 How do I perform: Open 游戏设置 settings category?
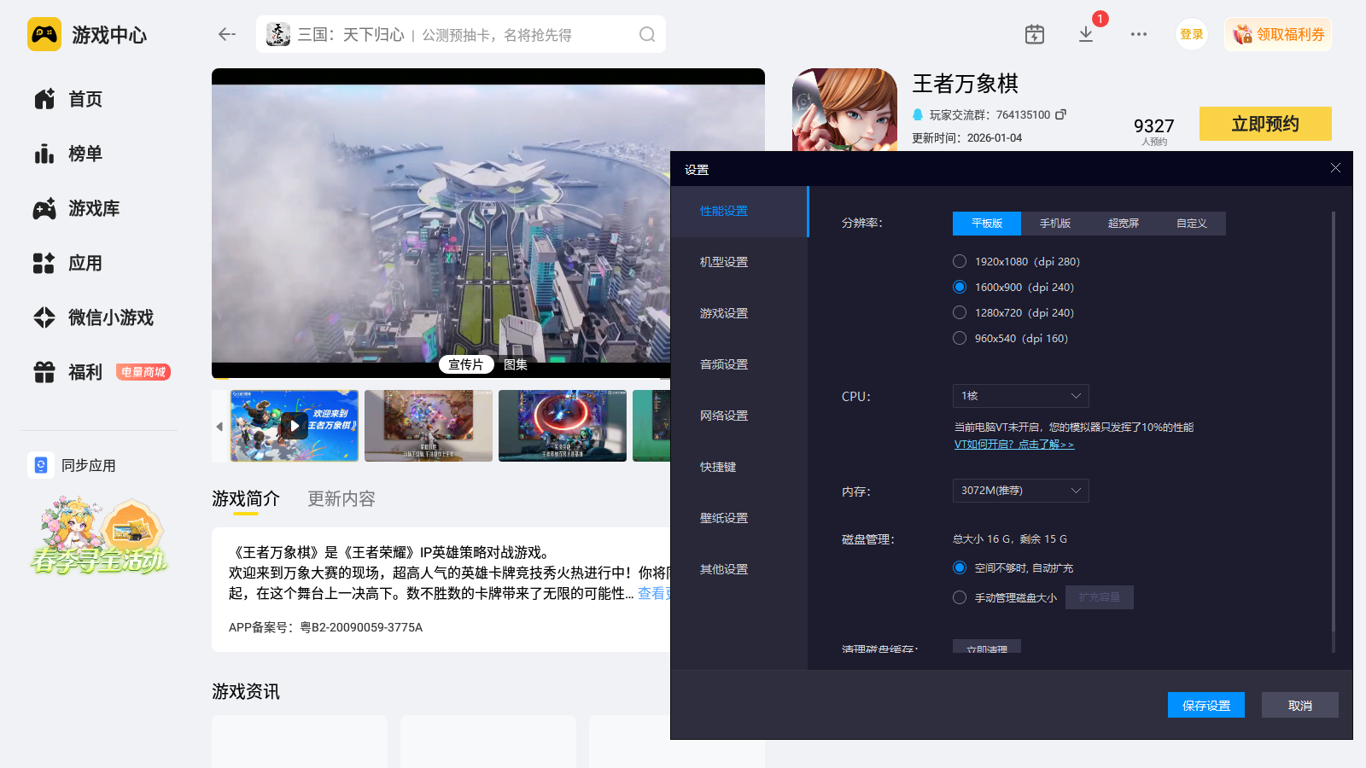pyautogui.click(x=739, y=314)
